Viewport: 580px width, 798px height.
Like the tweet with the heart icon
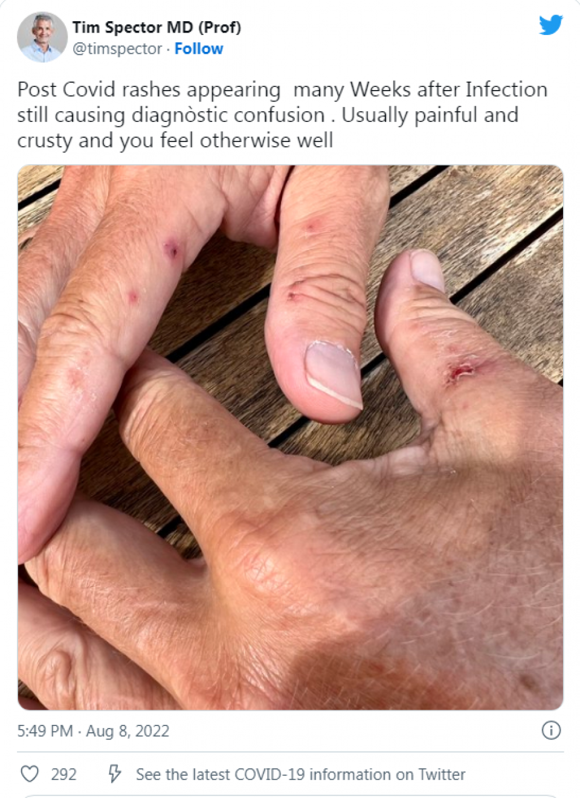[30, 774]
